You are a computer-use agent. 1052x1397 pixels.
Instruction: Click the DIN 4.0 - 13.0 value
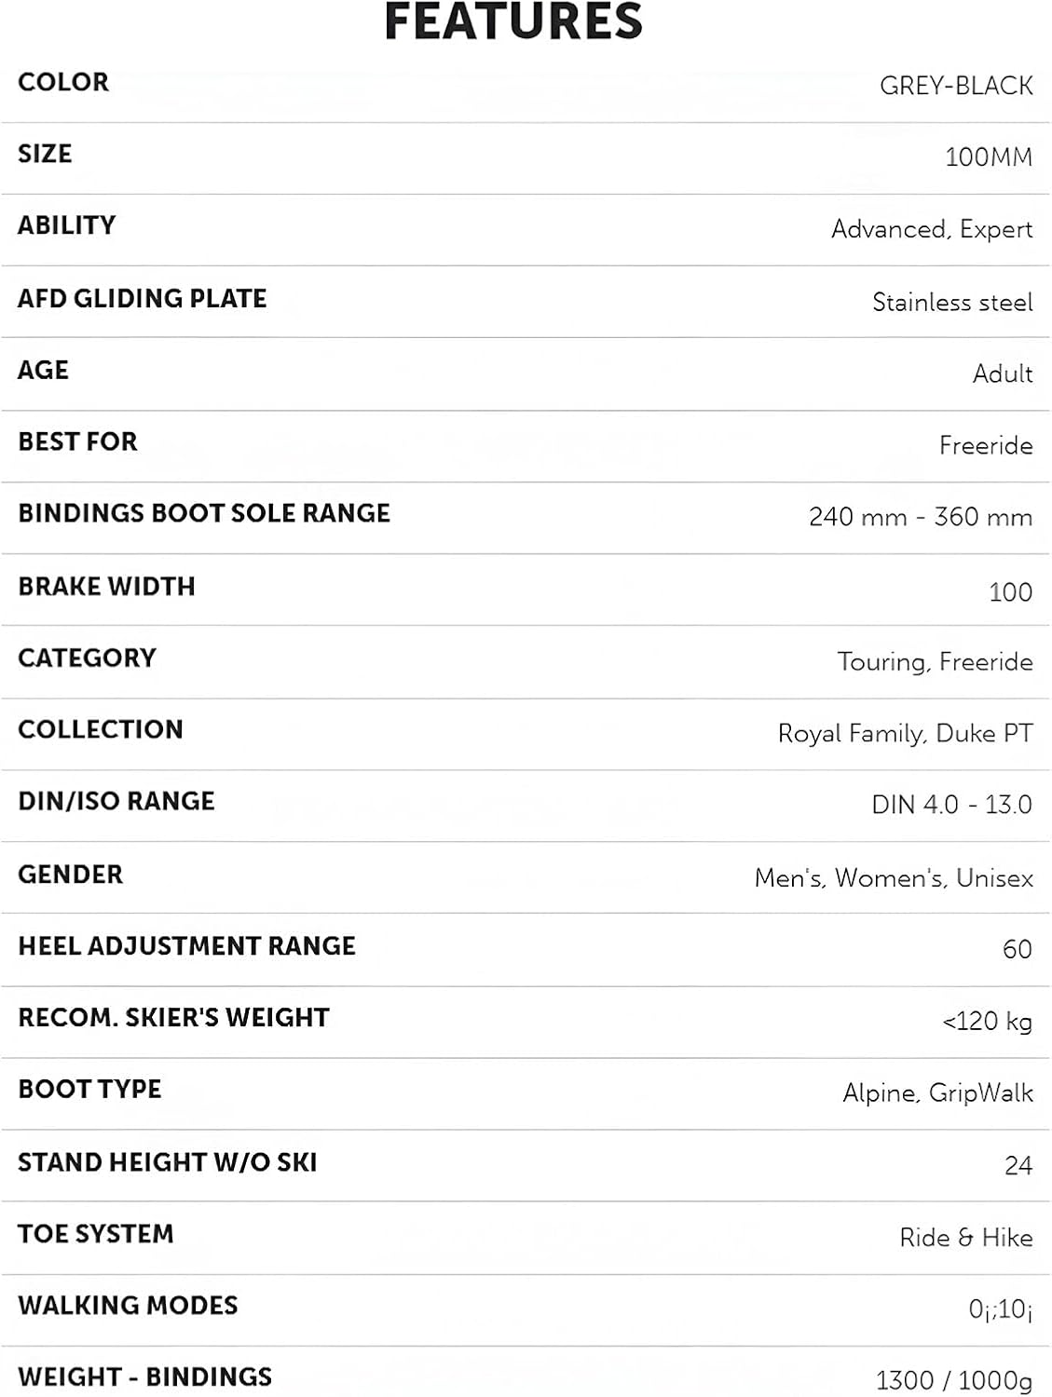click(951, 805)
